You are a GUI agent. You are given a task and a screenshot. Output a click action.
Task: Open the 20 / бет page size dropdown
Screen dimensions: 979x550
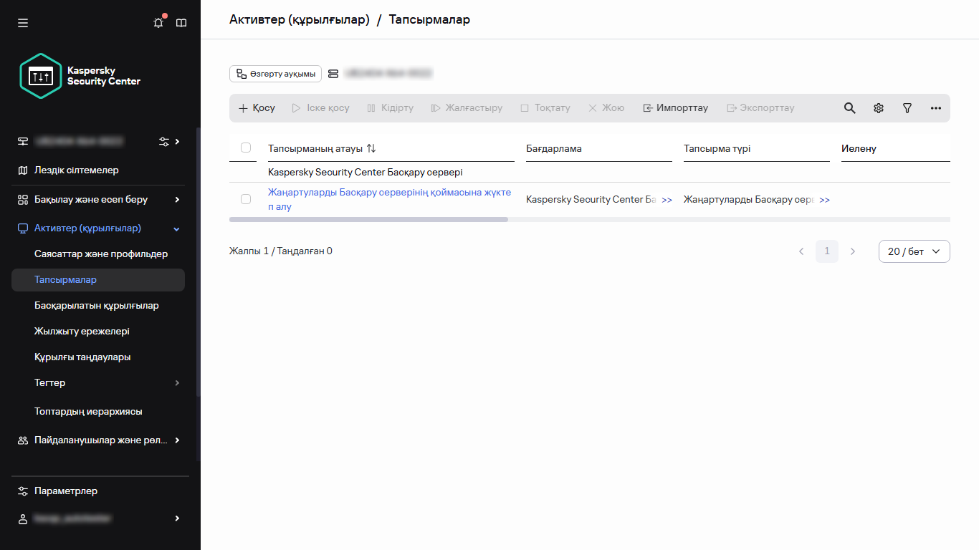914,251
